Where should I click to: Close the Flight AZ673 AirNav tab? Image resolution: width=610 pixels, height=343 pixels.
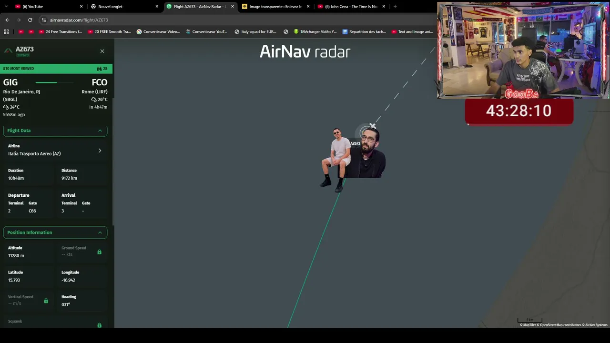233,7
